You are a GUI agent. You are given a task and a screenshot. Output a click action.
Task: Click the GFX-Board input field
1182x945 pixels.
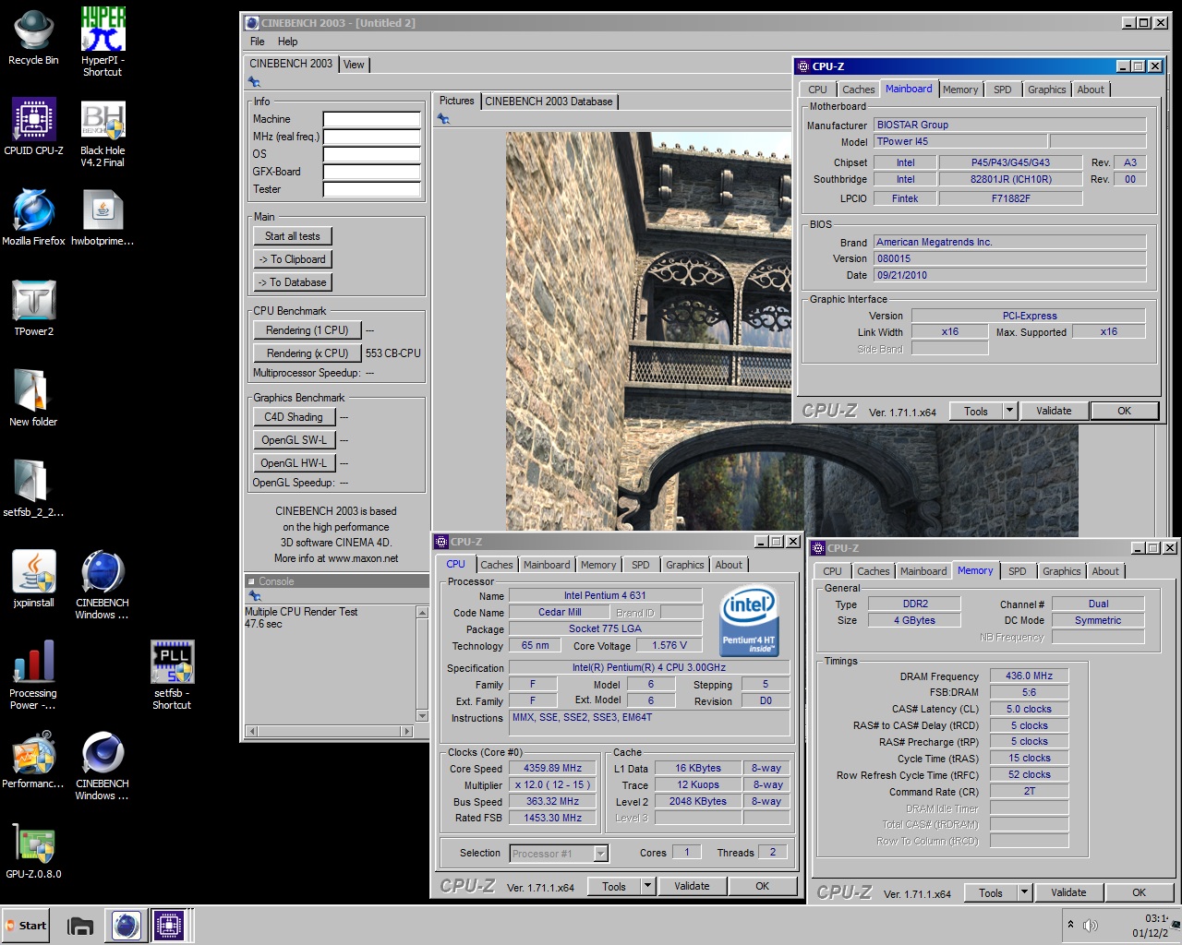click(371, 172)
